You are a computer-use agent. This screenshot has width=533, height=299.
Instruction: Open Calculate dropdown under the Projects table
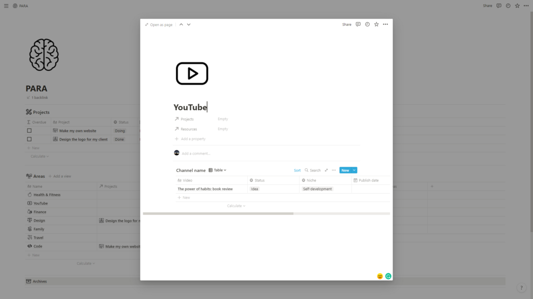(x=39, y=156)
